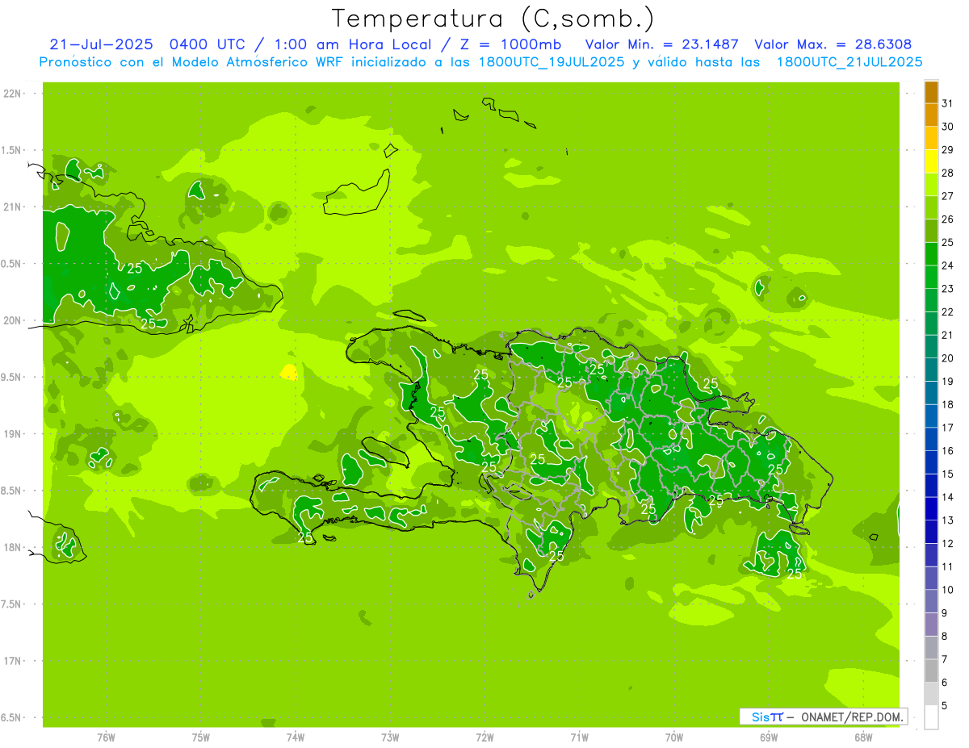
Task: Click the green colorbar swatch between 24 and 25
Action: pos(931,254)
